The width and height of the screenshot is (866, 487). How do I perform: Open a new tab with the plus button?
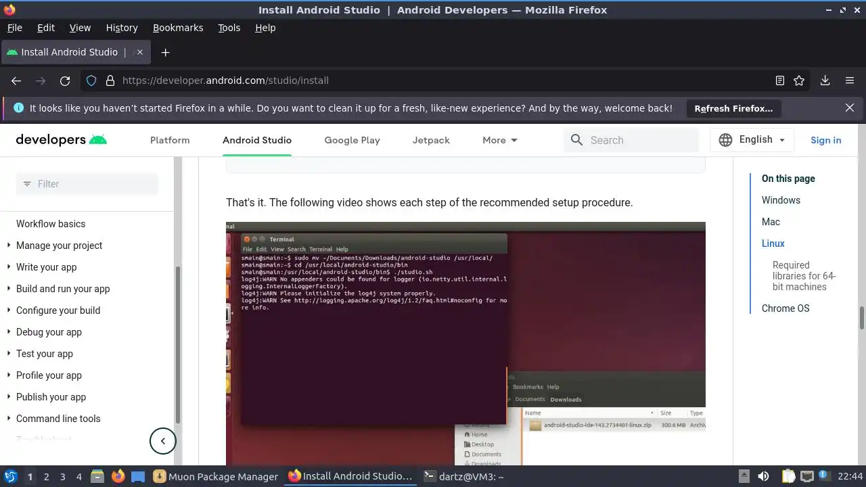pyautogui.click(x=165, y=52)
